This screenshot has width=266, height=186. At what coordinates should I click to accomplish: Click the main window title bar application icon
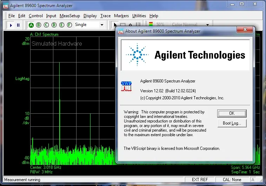point(6,6)
